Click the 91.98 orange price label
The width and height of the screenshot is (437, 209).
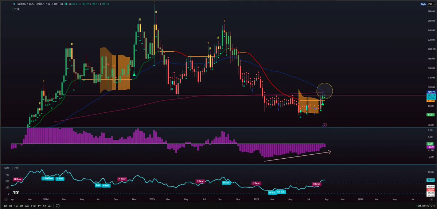431,101
